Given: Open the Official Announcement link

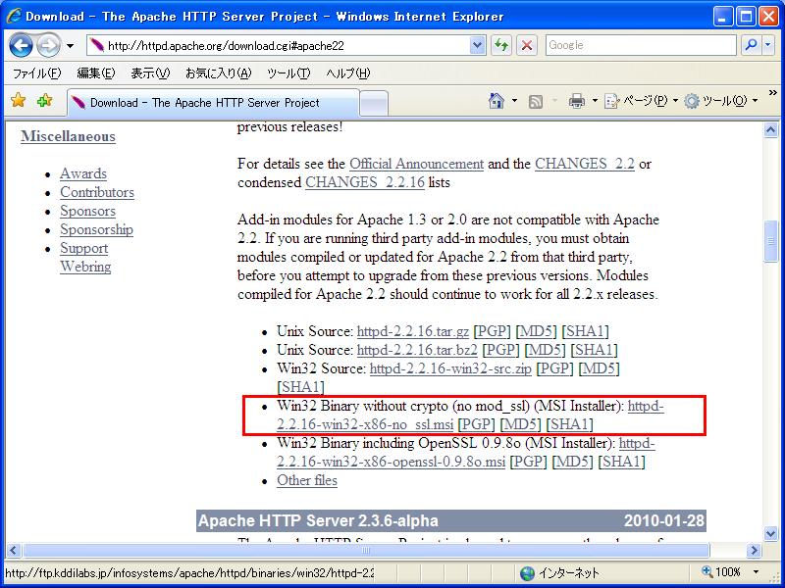Looking at the screenshot, I should (416, 164).
